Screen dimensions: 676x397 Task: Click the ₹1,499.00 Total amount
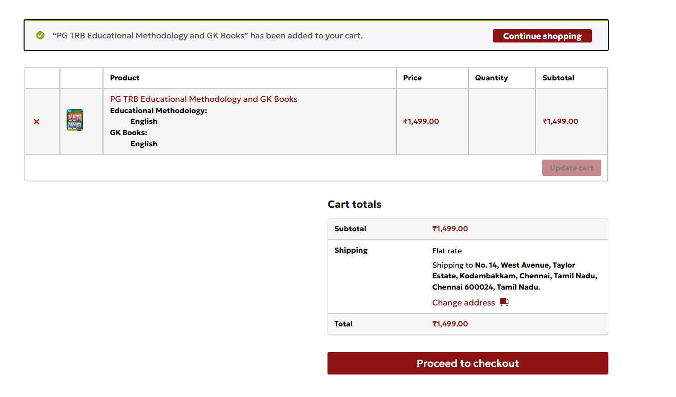click(450, 324)
